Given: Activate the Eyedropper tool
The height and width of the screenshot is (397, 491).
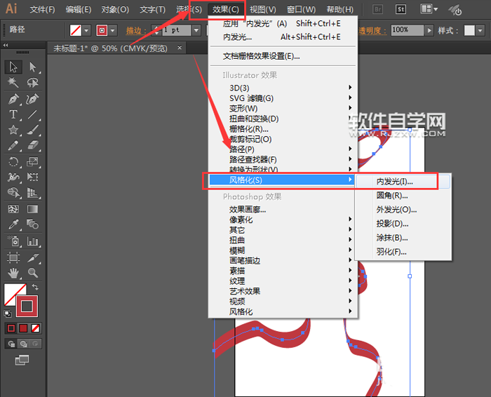Looking at the screenshot, I should click(x=13, y=224).
